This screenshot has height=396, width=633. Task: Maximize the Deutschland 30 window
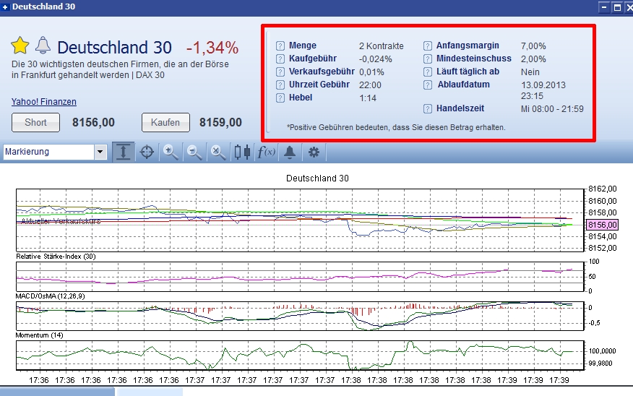[617, 7]
